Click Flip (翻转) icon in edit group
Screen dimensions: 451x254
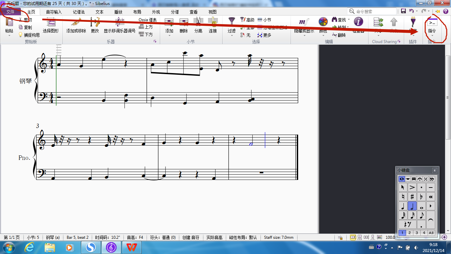click(x=334, y=35)
